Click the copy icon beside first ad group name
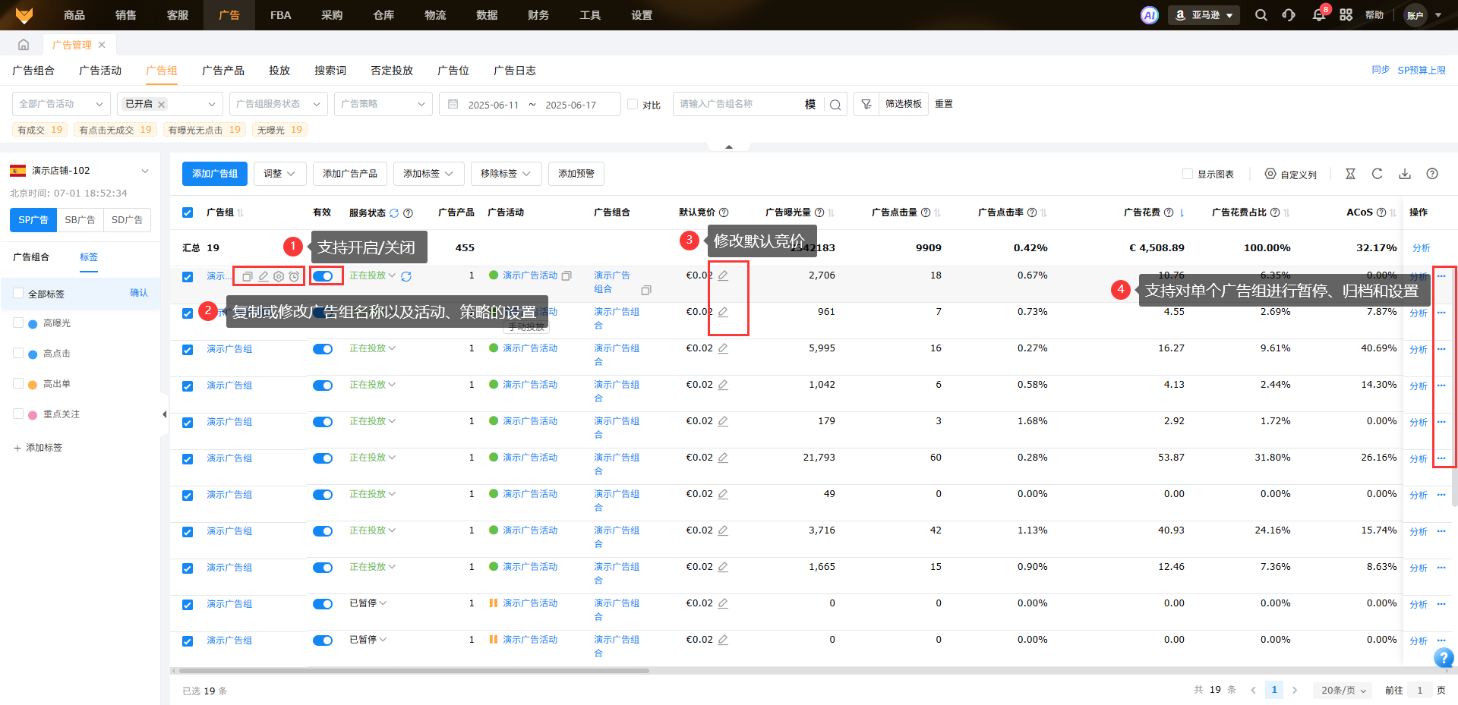 pyautogui.click(x=247, y=276)
